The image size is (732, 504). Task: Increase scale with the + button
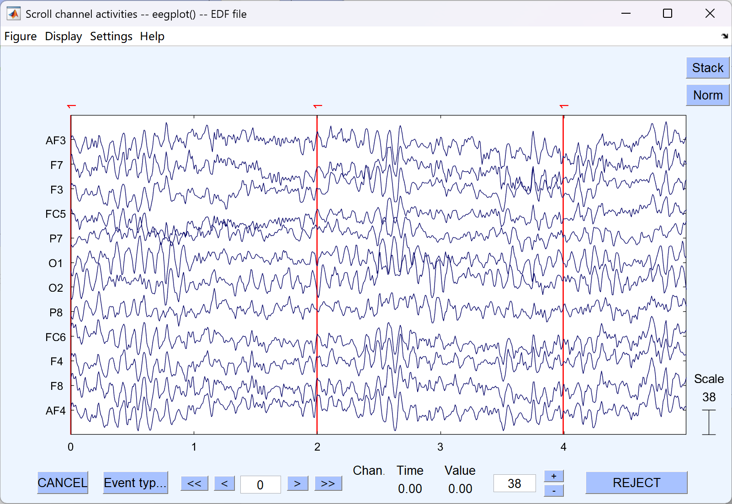pyautogui.click(x=554, y=476)
